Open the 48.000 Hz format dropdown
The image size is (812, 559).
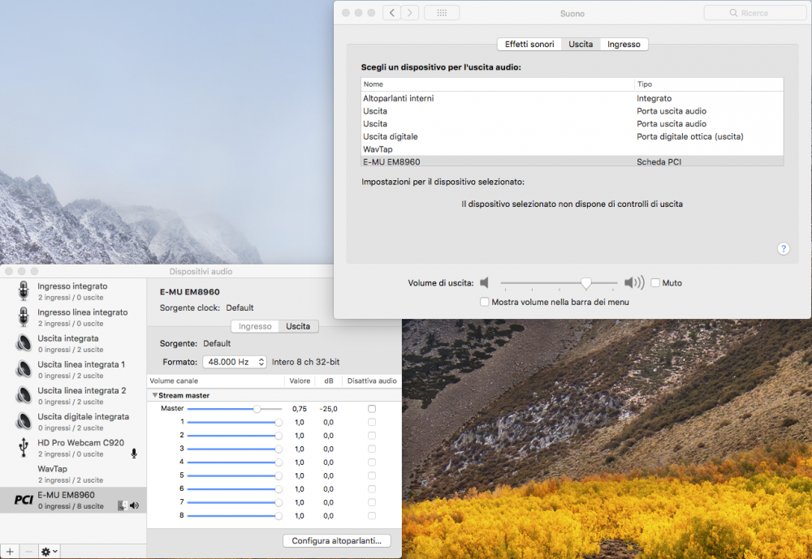(x=235, y=362)
